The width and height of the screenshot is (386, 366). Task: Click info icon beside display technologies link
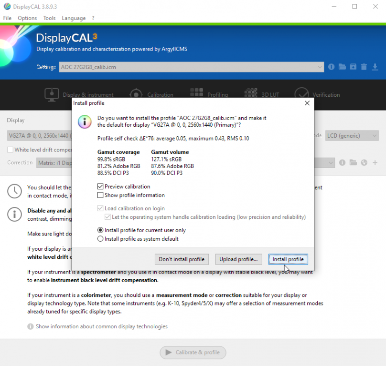30,326
